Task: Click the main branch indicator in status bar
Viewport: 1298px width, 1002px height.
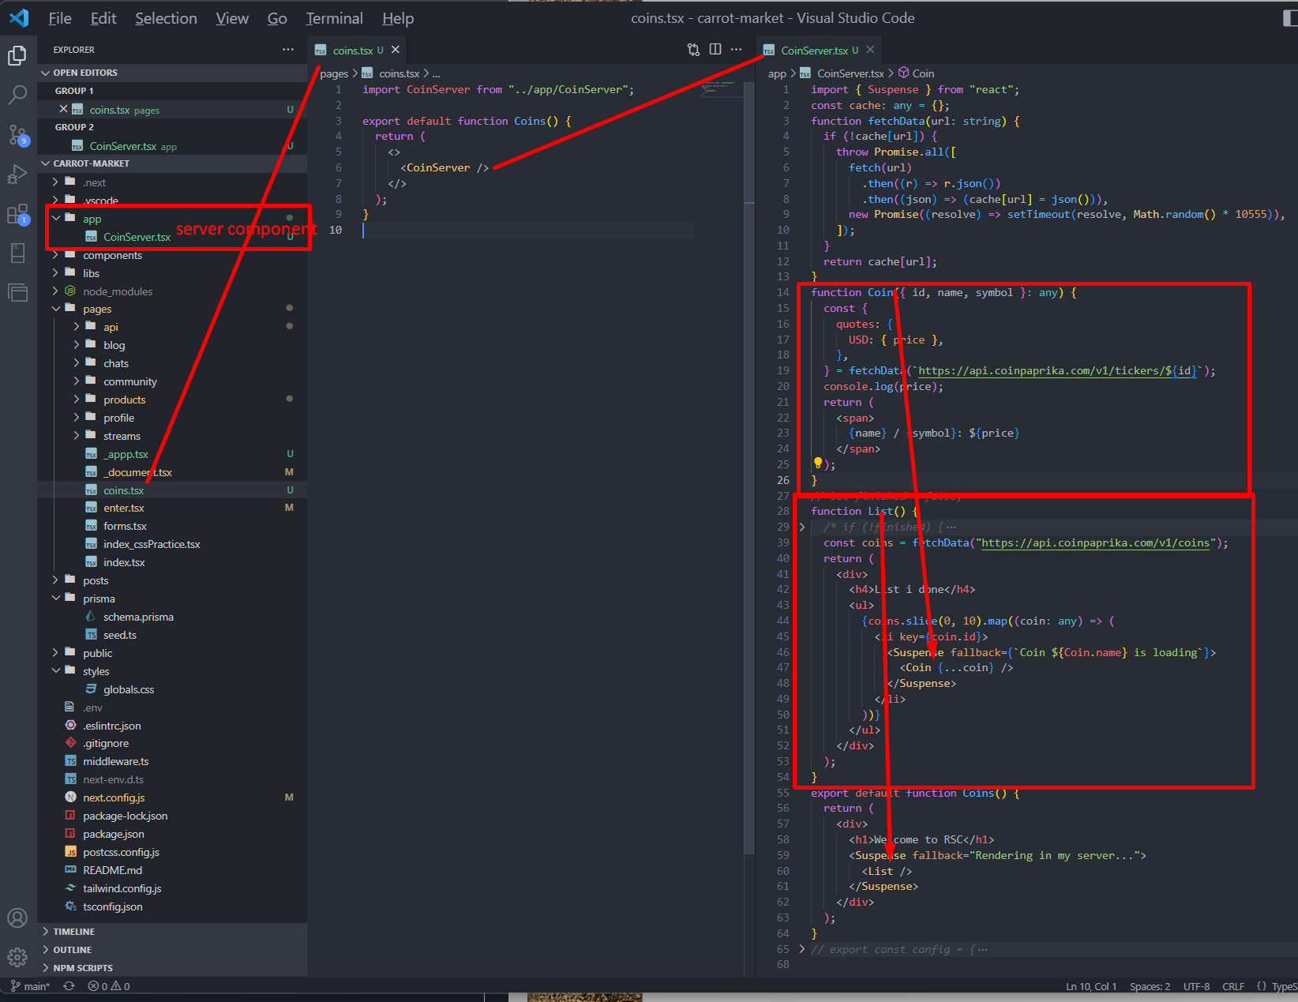Action: coord(30,986)
